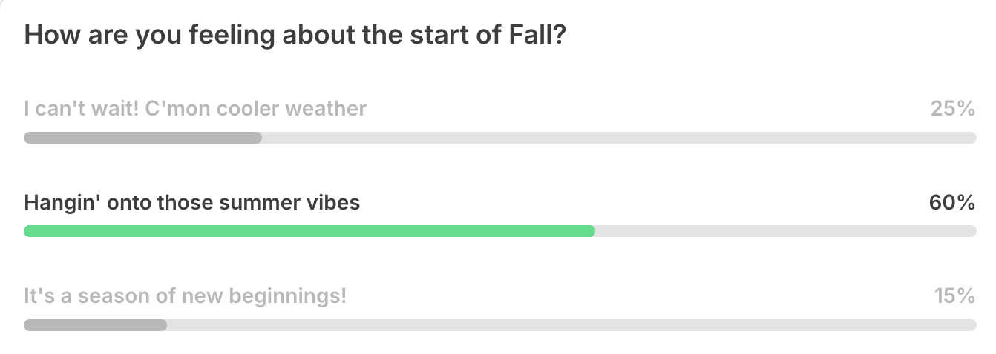This screenshot has width=996, height=354.
Task: Click the empty track of the cooler weather bar
Action: click(618, 138)
